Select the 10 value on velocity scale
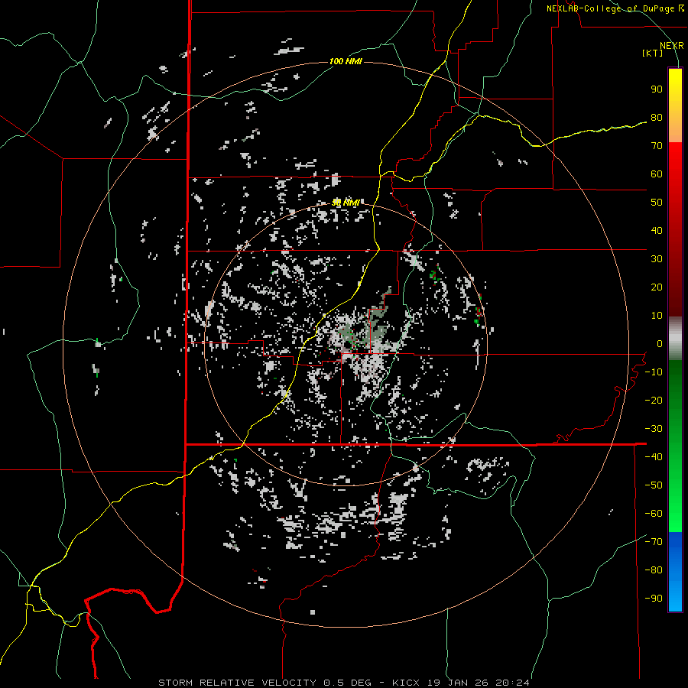The height and width of the screenshot is (688, 688). coord(657,316)
